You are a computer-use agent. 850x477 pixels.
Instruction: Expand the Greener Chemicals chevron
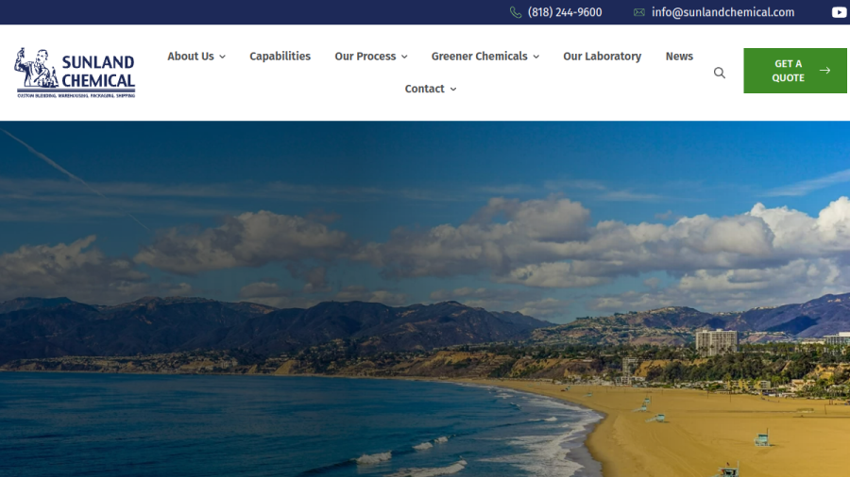tap(536, 57)
